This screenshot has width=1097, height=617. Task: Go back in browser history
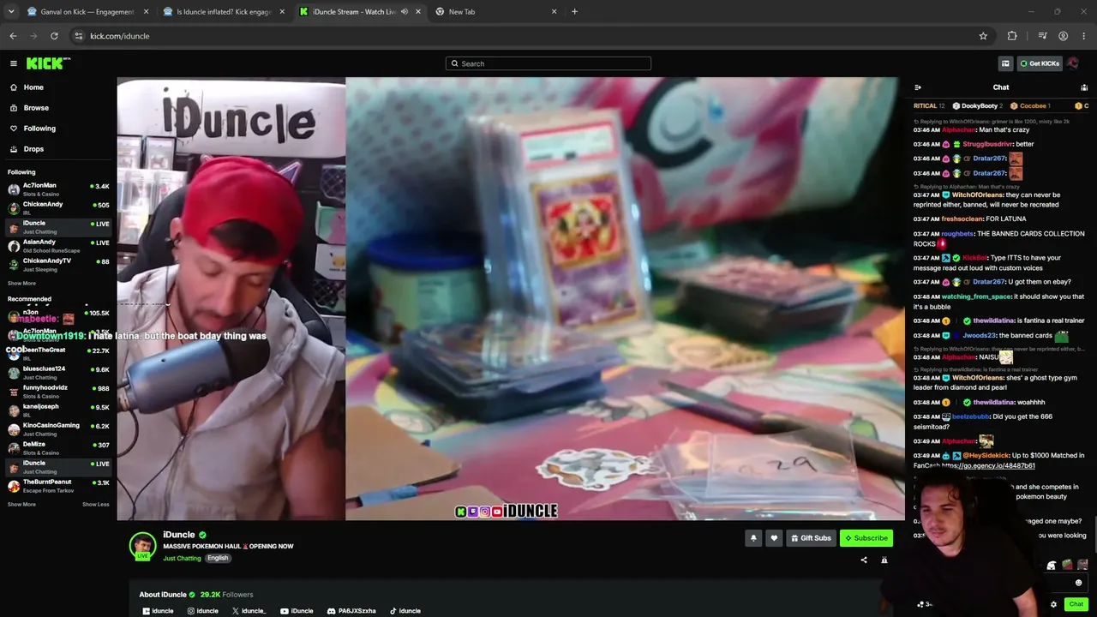[13, 36]
